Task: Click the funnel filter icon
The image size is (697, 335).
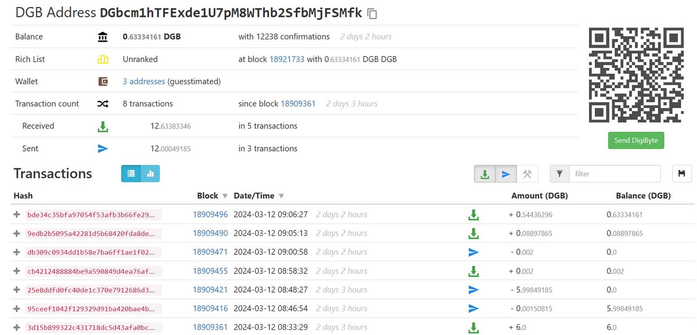Action: [x=559, y=174]
